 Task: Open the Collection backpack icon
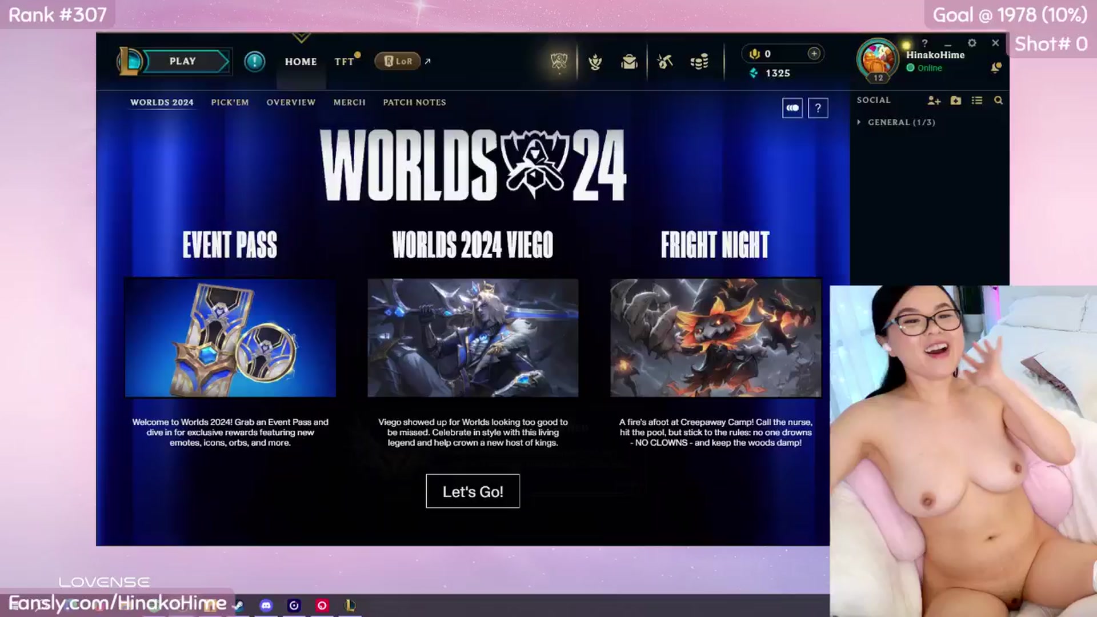(x=629, y=61)
